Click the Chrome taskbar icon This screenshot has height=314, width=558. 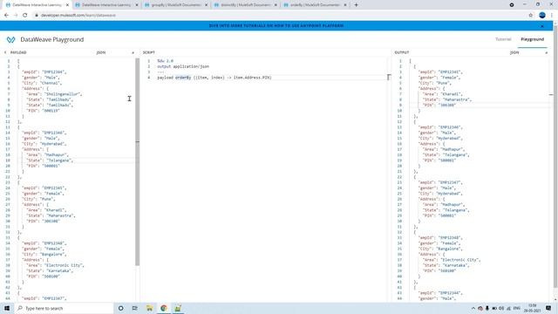pyautogui.click(x=164, y=308)
